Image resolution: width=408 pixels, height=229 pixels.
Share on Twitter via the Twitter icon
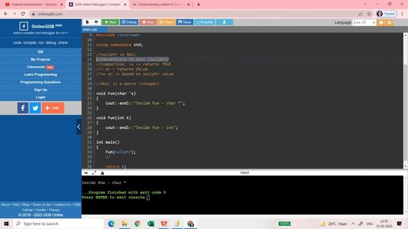pos(35,108)
